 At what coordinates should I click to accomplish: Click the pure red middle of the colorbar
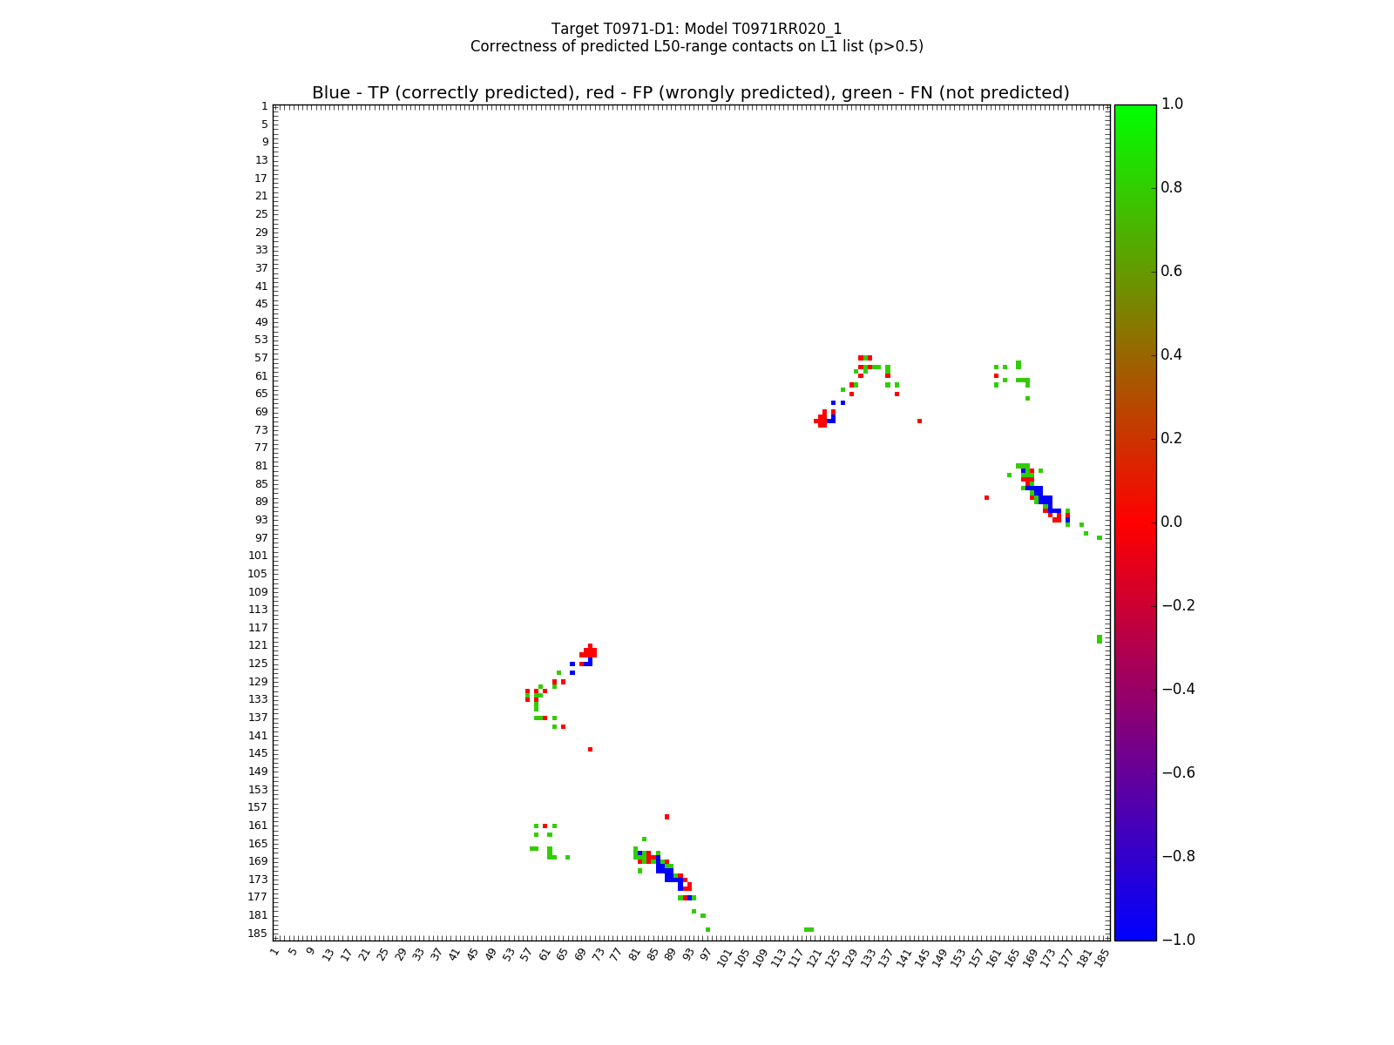point(1134,522)
